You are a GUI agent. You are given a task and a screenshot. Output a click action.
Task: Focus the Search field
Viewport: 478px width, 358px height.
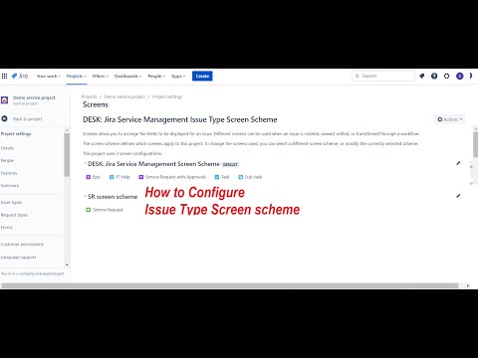[x=383, y=76]
